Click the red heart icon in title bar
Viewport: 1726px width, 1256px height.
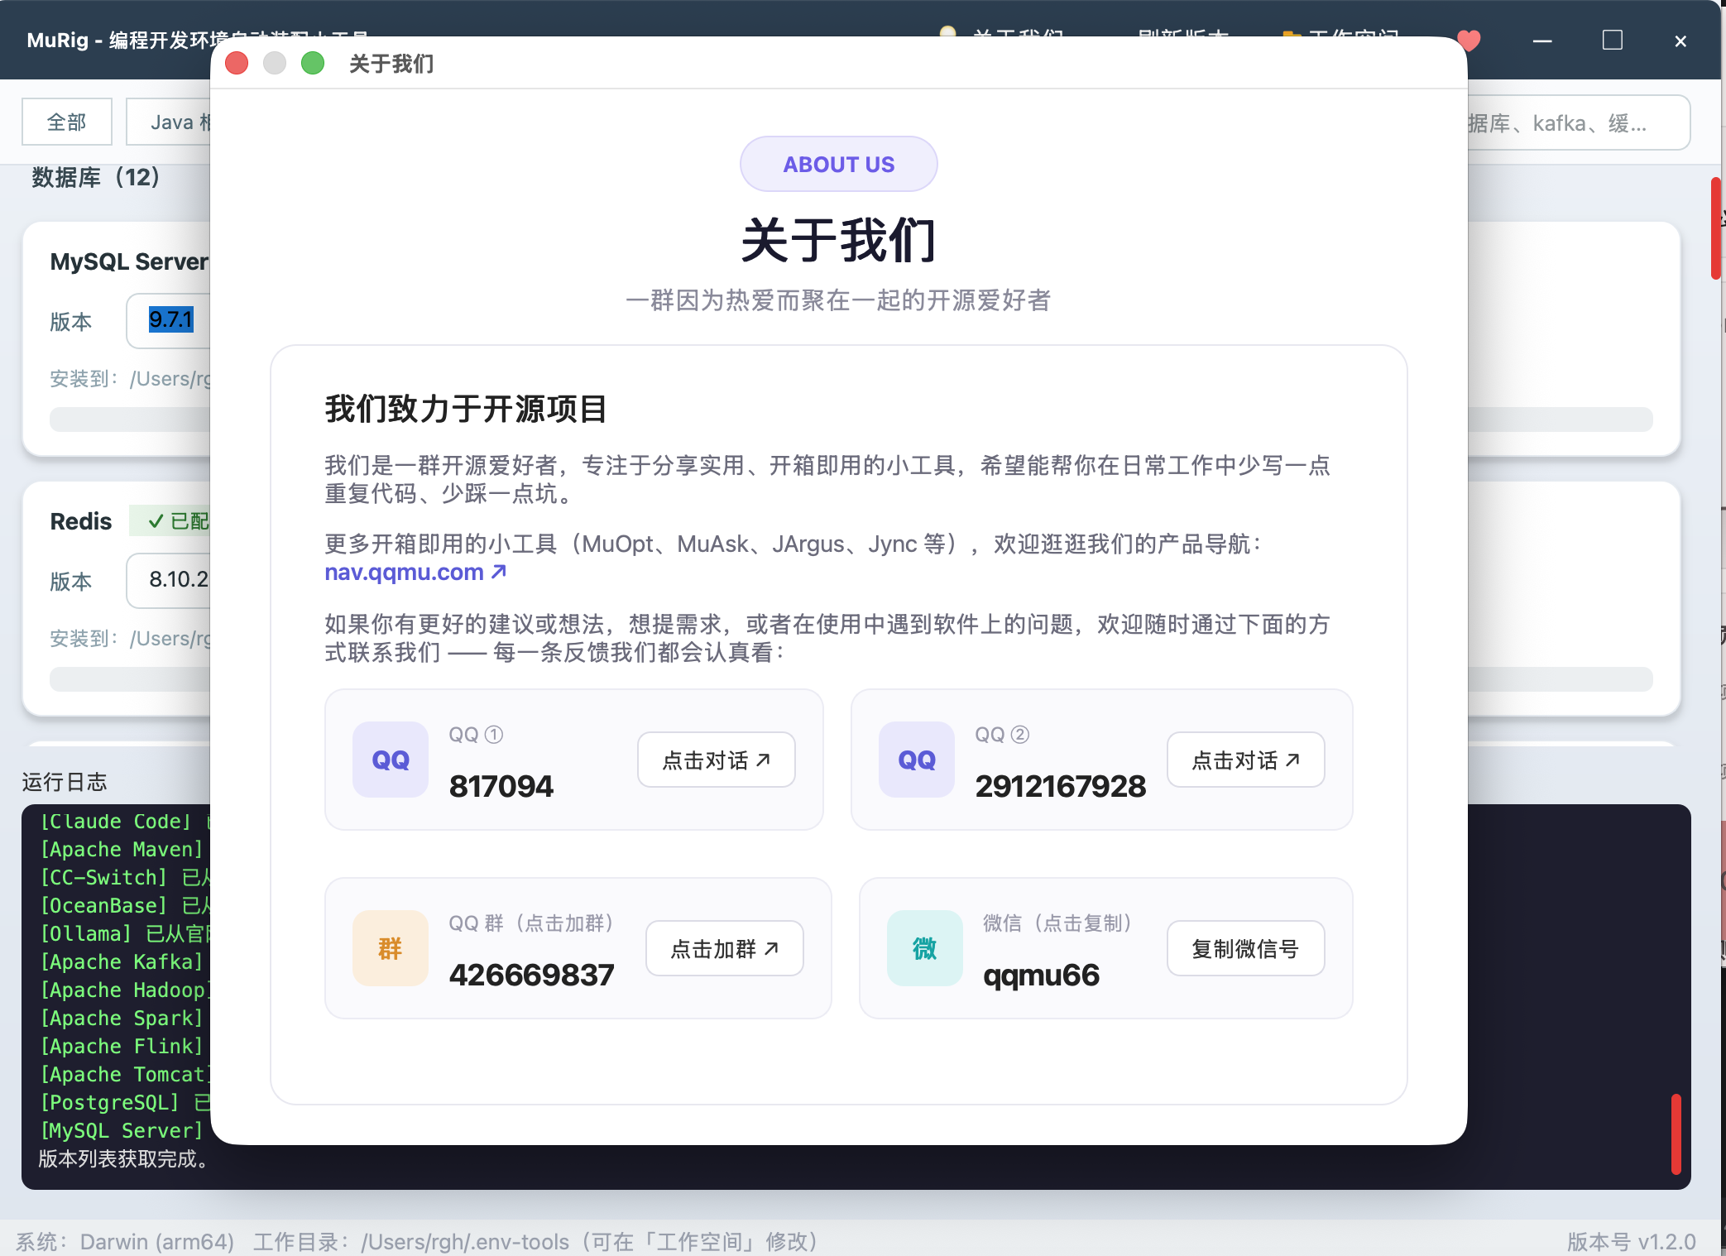pos(1469,41)
